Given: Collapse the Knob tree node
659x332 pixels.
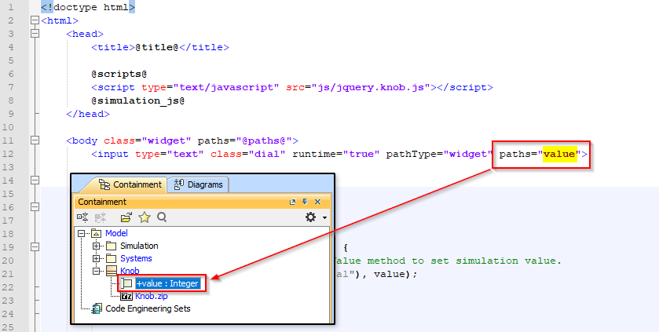Looking at the screenshot, I should pyautogui.click(x=97, y=271).
